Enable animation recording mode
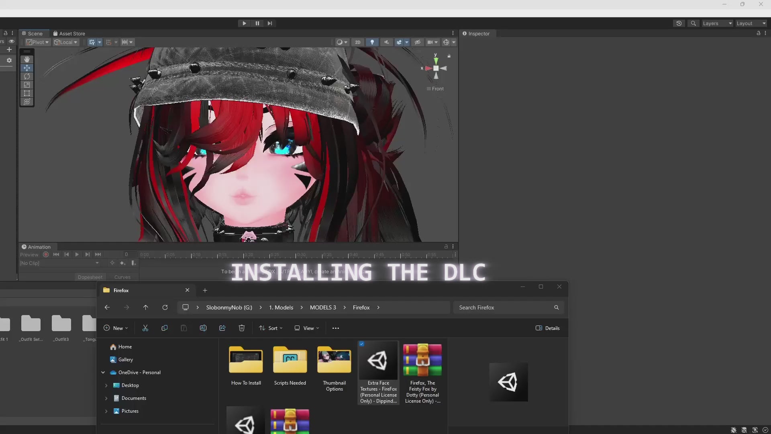The height and width of the screenshot is (434, 771). click(46, 254)
